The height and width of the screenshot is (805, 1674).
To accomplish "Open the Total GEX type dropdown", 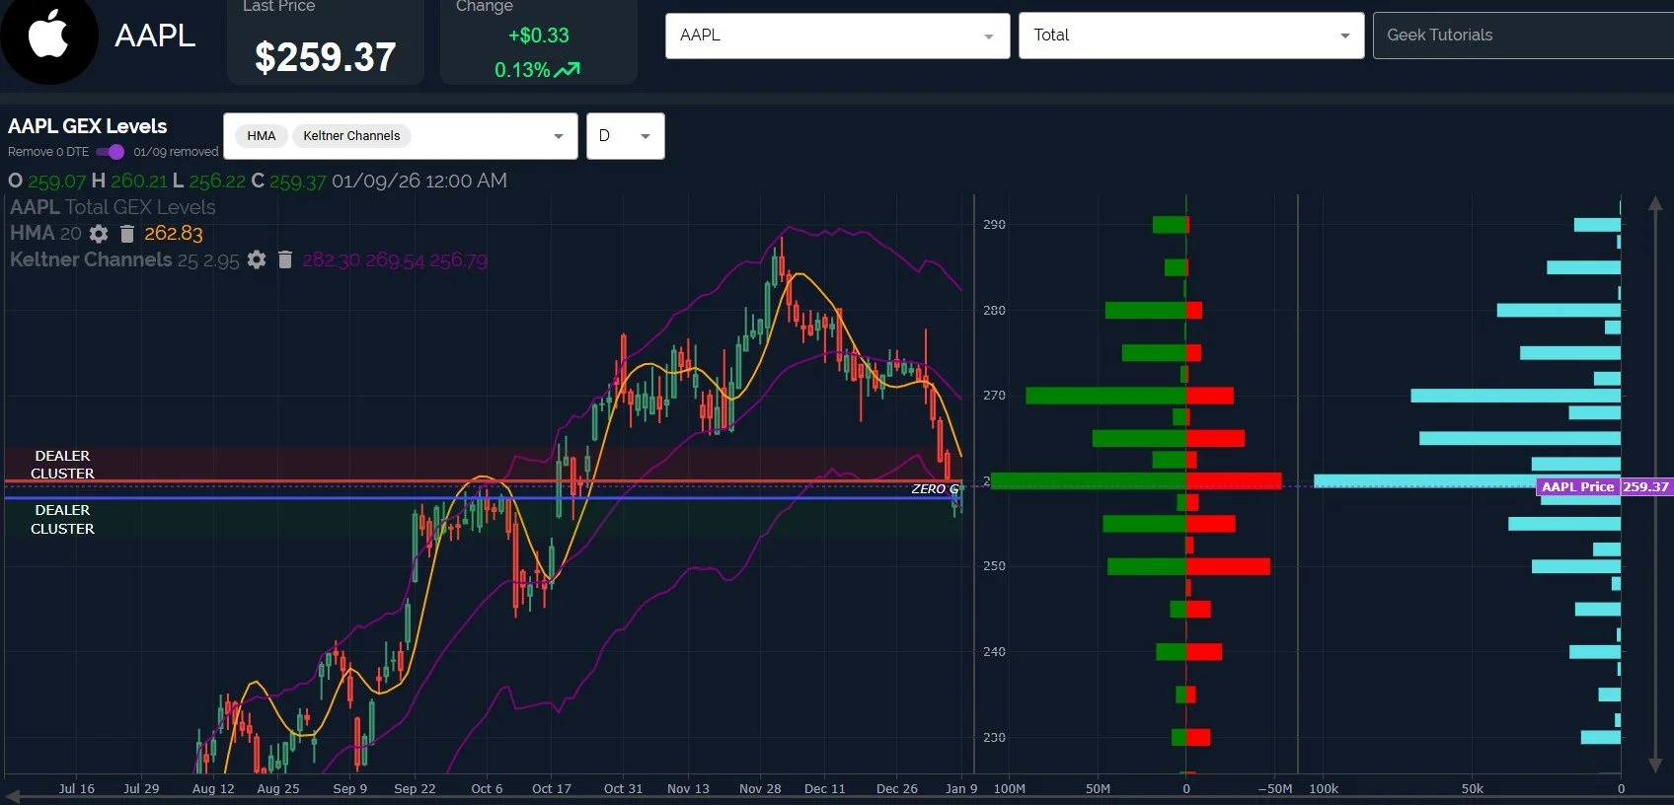I will (1191, 36).
